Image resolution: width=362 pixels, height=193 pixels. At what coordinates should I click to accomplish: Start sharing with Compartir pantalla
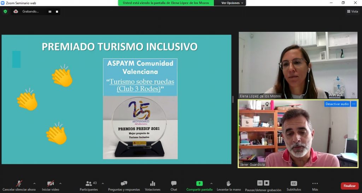pos(199,186)
